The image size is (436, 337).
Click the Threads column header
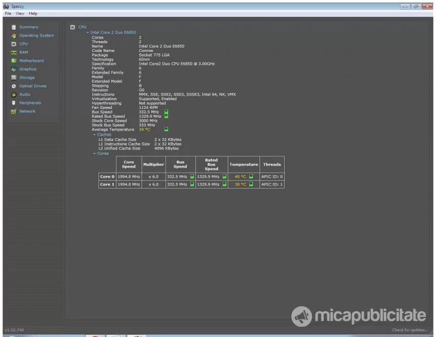[272, 164]
